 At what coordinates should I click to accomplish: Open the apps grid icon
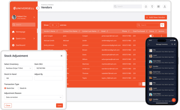158,6
